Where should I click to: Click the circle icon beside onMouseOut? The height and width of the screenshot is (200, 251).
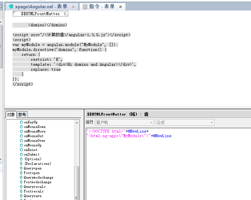[x=21, y=136]
